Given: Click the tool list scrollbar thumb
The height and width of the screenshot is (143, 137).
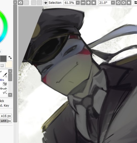Looking at the screenshot, I should click(x=10, y=77).
